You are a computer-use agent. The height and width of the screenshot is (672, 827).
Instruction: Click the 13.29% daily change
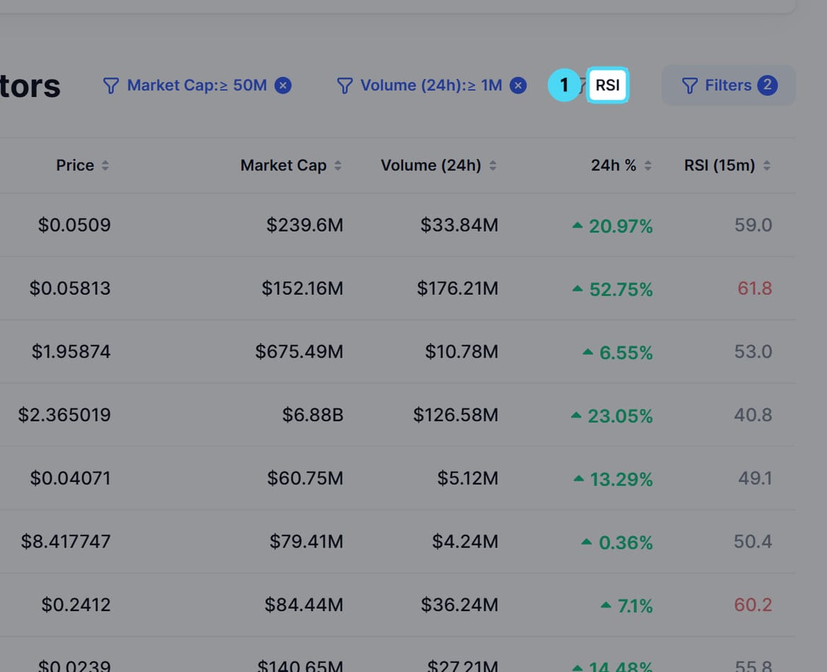point(614,479)
